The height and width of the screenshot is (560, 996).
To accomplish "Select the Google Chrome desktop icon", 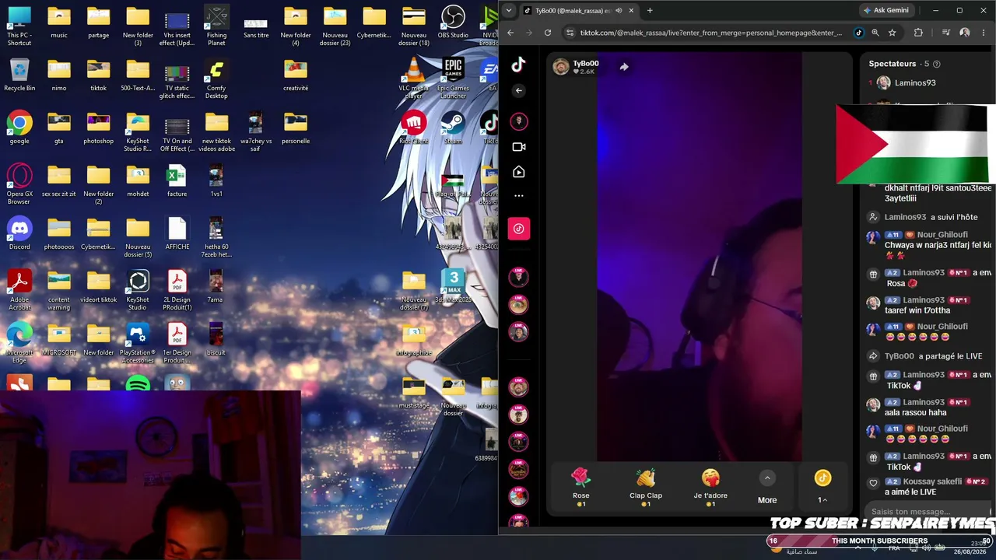I will 19,128.
